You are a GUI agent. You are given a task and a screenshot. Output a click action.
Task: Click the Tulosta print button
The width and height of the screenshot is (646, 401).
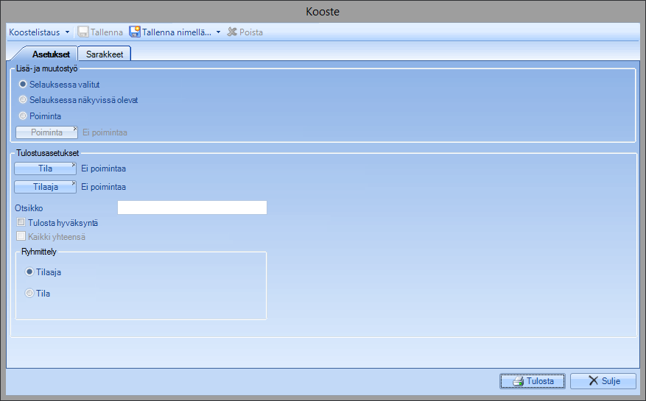pos(532,381)
